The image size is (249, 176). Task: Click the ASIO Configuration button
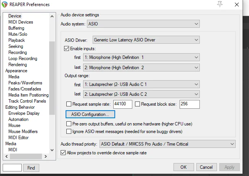pos(90,114)
